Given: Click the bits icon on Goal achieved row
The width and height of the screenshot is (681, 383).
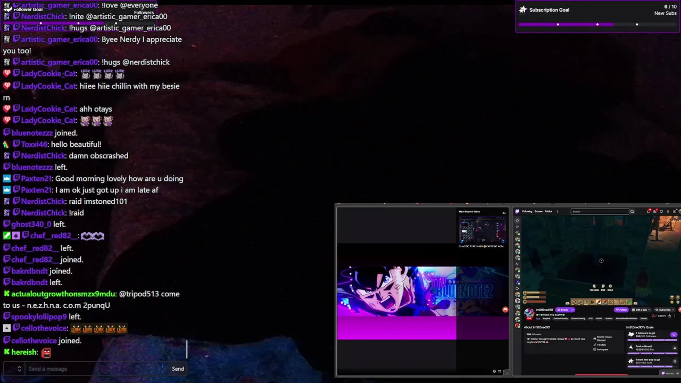Looking at the screenshot, I should coord(675,348).
